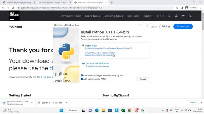The height and width of the screenshot is (114, 204).
Task: Click the Guest profile avatar
Action: tap(186, 8)
